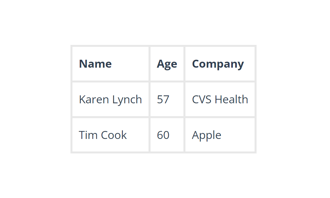Click border between Karen Lynch and Tim Cook
Viewport: 330px width, 198px height.
coord(110,117)
